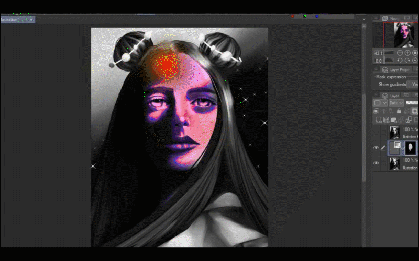Toggle edit box of bottom Illustration layer
This screenshot has width=419, height=261.
(x=383, y=163)
